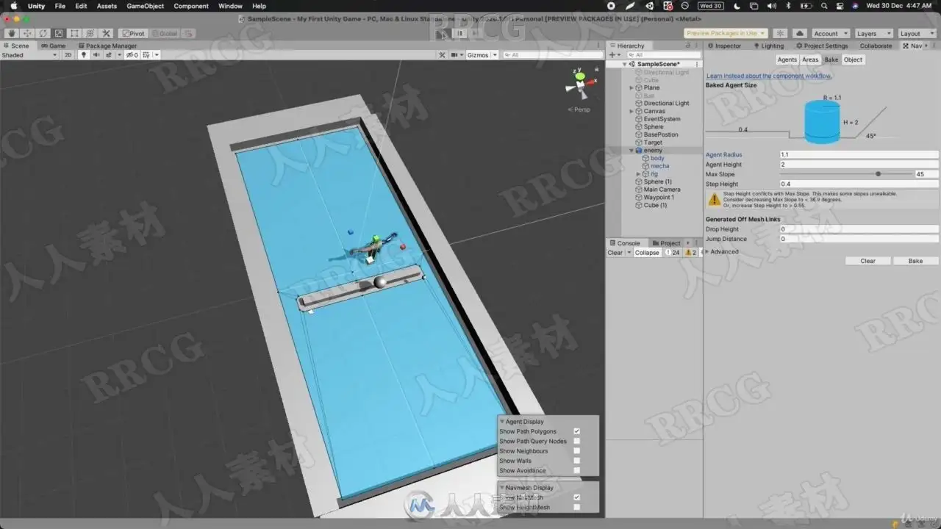
Task: Switch to the Areas navigation tab
Action: pyautogui.click(x=810, y=60)
